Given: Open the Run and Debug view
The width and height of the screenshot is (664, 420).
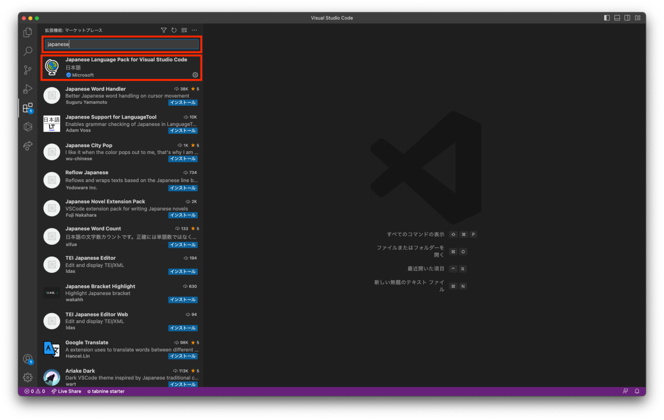Looking at the screenshot, I should pos(27,89).
